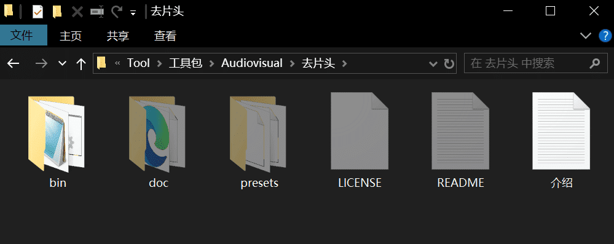This screenshot has height=244, width=614.
Task: Click the folder icon in the address bar
Action: tap(102, 63)
